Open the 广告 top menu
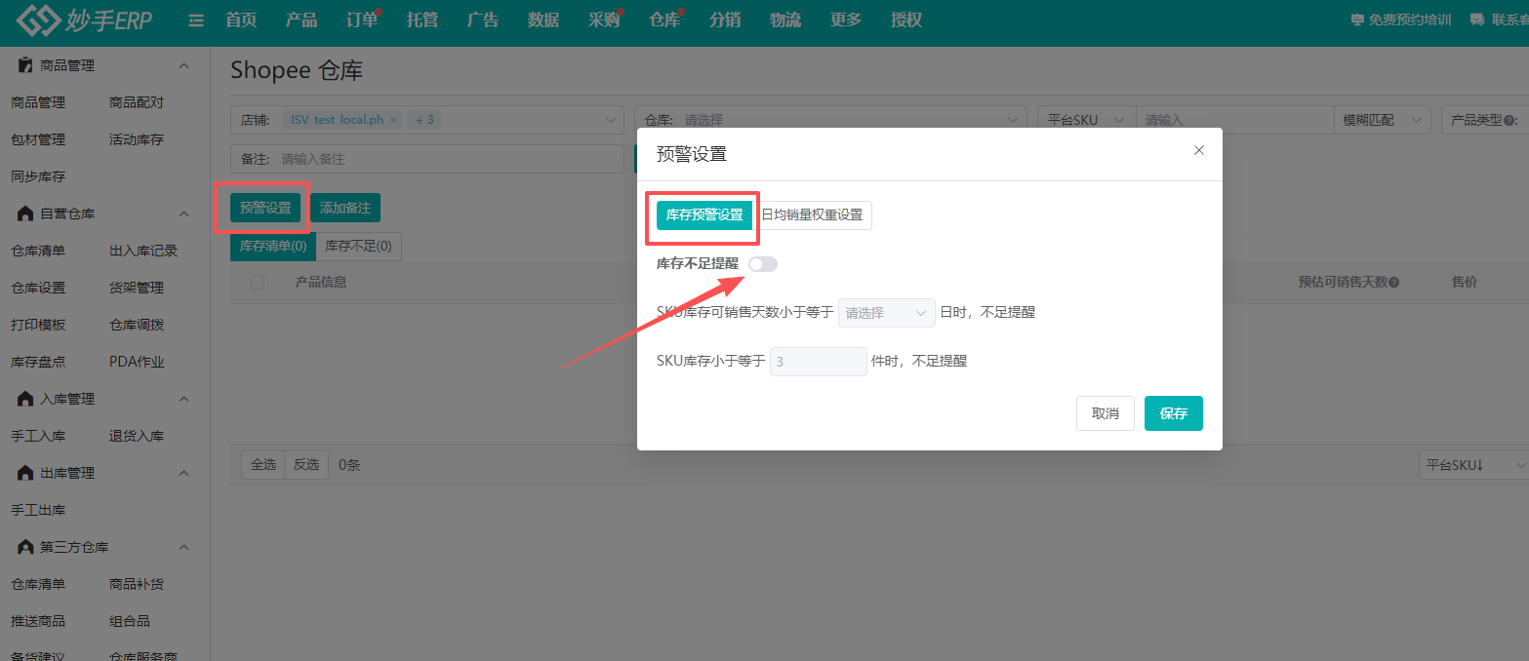 [482, 20]
